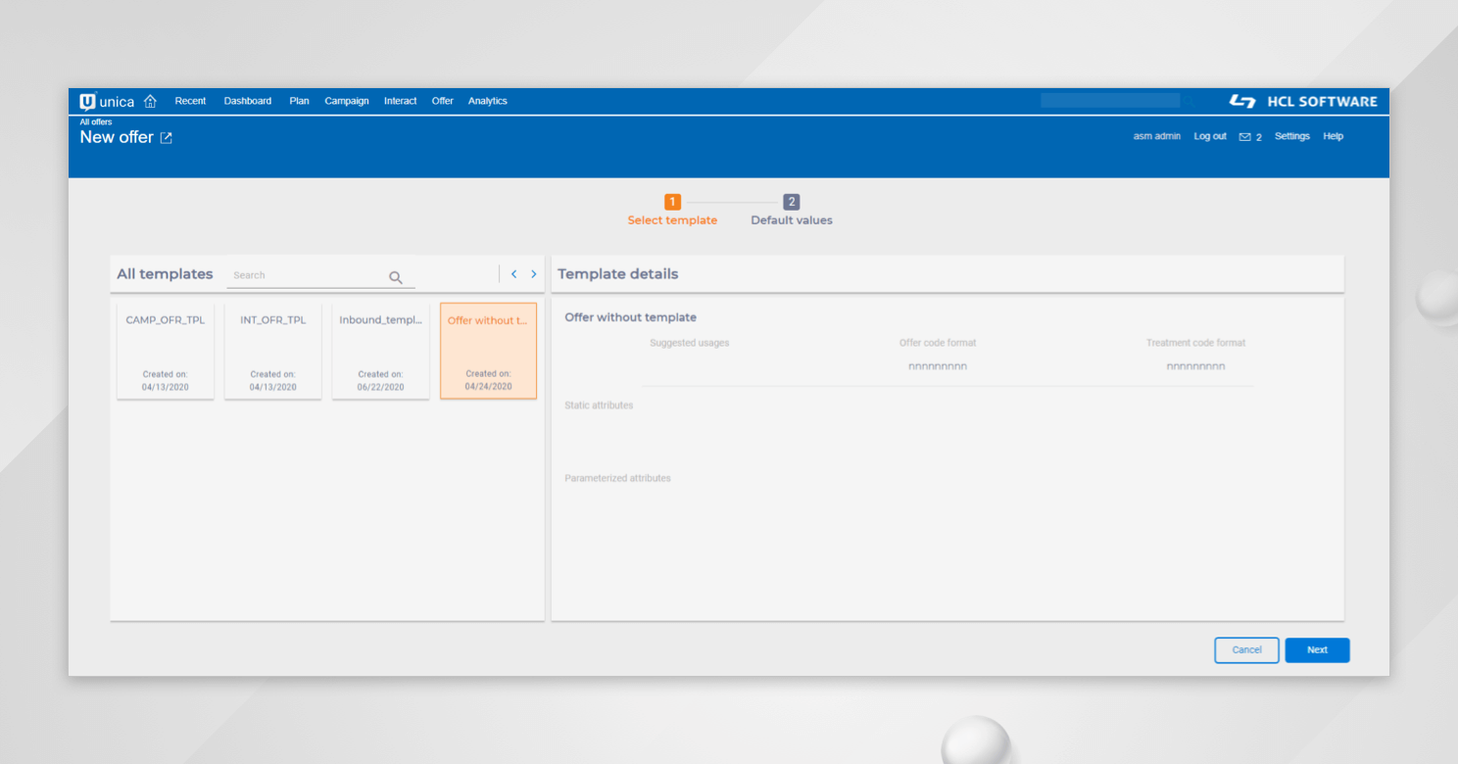Viewport: 1458px width, 764px height.
Task: Cancel the new offer creation
Action: click(1246, 649)
